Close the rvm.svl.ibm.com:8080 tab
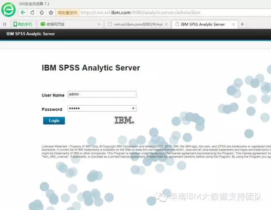The width and height of the screenshot is (271, 210). (166, 25)
